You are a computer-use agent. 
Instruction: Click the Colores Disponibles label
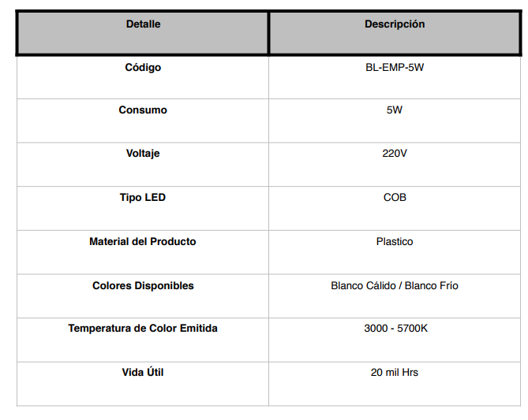pos(143,286)
